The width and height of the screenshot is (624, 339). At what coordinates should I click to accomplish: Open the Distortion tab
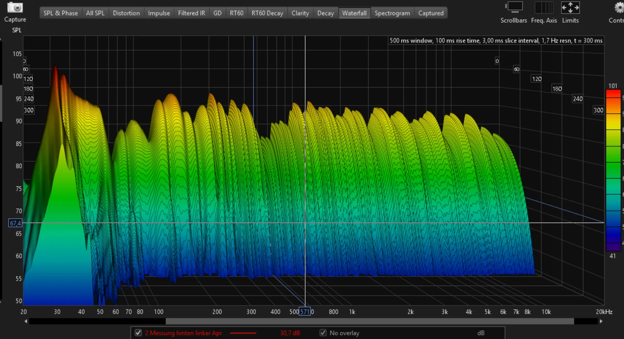(126, 13)
